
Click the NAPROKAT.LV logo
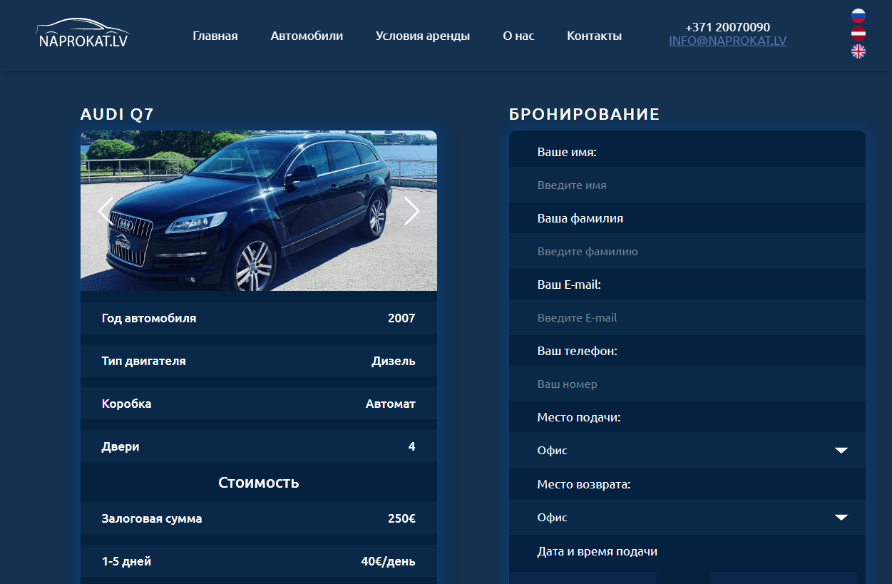click(83, 34)
